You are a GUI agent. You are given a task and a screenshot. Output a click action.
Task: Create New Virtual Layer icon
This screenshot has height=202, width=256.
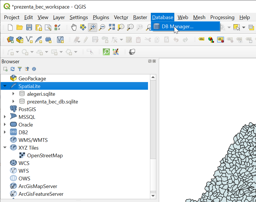(60, 40)
